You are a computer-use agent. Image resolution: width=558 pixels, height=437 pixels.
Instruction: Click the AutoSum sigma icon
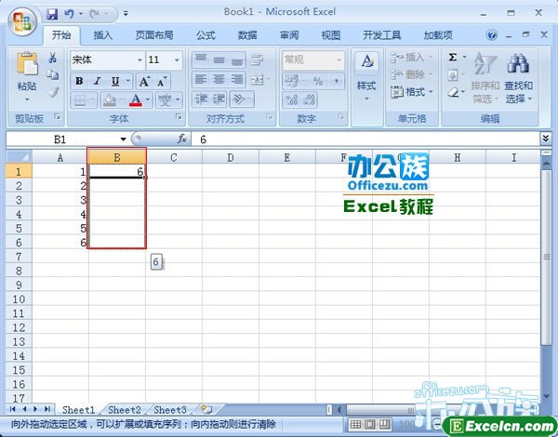pos(453,58)
